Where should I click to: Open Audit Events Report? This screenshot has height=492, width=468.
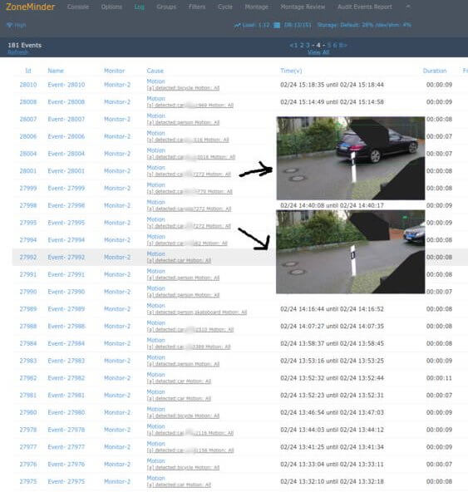[x=364, y=7]
